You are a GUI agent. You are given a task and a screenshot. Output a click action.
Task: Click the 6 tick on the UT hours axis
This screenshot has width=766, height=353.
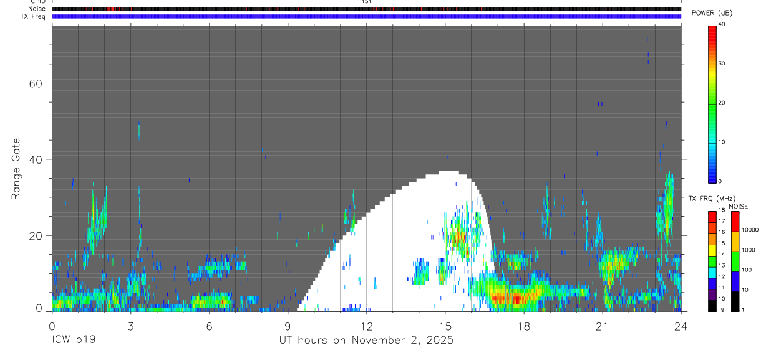pyautogui.click(x=209, y=326)
